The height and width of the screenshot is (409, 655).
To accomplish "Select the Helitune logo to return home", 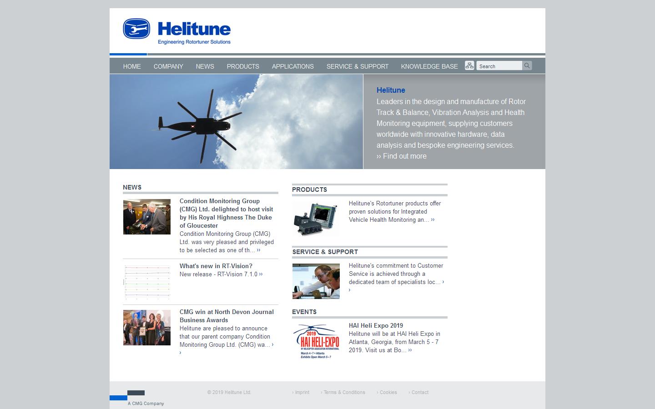I will tap(176, 30).
